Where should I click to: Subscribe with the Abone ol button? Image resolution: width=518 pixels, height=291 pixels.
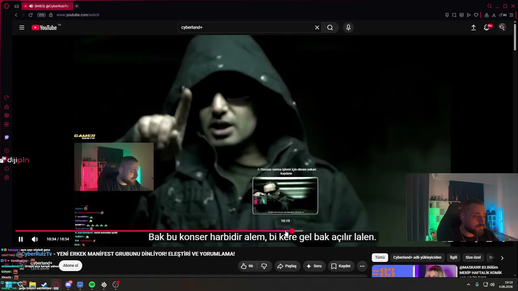click(70, 266)
